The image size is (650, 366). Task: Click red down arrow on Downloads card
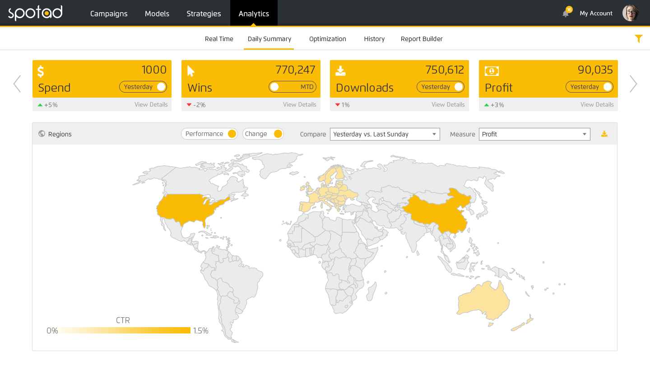pos(338,105)
